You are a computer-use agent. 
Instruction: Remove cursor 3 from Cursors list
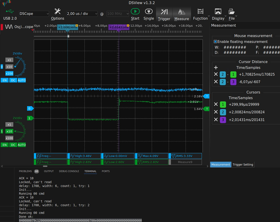click(216, 120)
